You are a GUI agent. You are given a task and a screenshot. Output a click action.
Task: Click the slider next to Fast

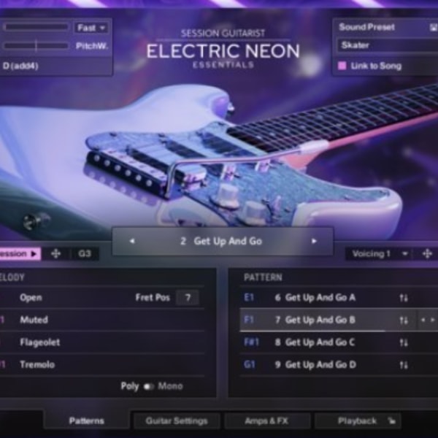36,27
